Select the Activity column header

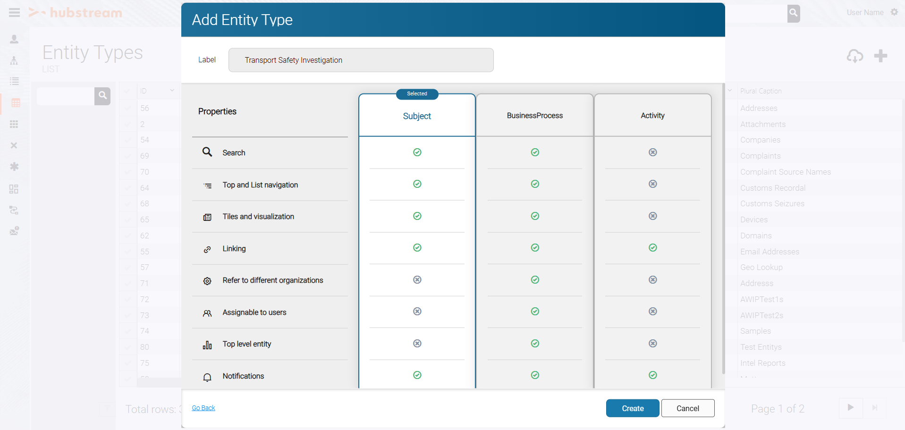(652, 116)
